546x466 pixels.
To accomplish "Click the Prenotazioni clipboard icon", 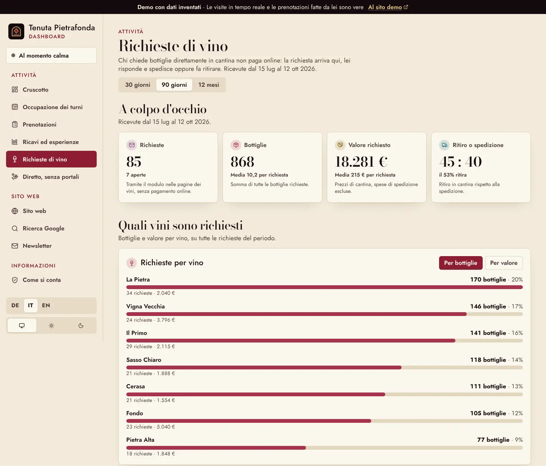I will pyautogui.click(x=15, y=125).
